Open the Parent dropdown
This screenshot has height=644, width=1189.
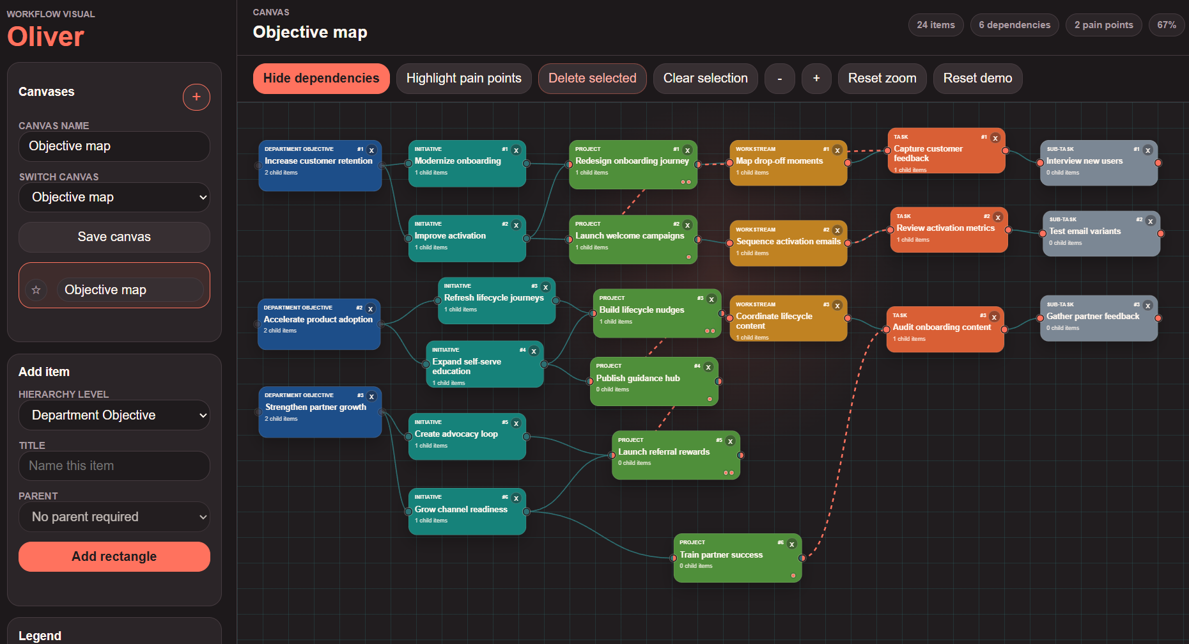pos(114,517)
